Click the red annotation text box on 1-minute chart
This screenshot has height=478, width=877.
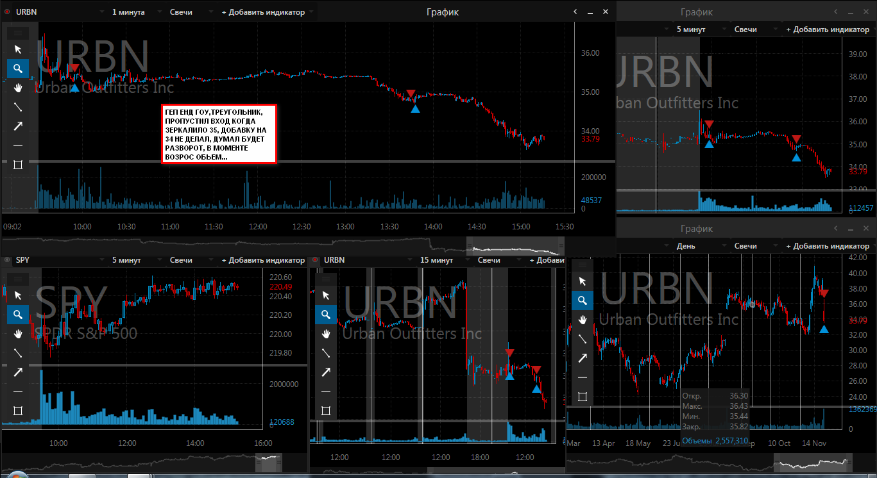219,134
